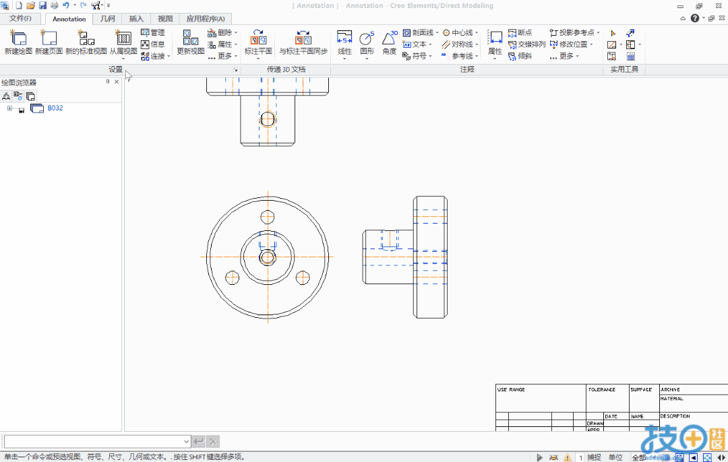Click the play arrow in the status bar
The width and height of the screenshot is (728, 462).
point(539,457)
